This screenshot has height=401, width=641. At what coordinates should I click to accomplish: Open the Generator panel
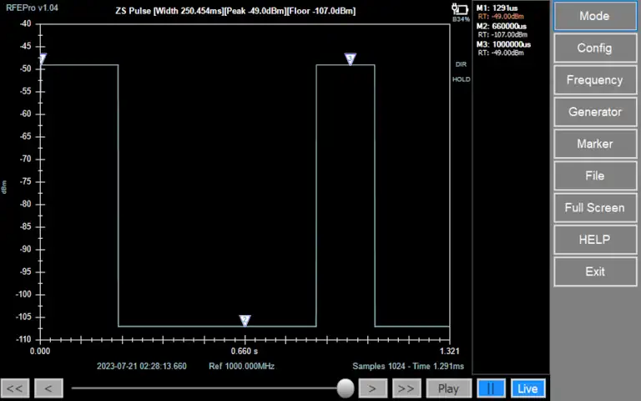(594, 112)
